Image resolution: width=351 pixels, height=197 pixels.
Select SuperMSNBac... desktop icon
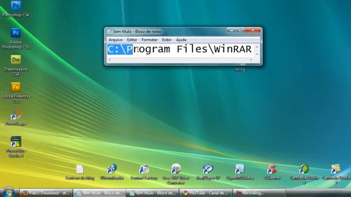240,172
